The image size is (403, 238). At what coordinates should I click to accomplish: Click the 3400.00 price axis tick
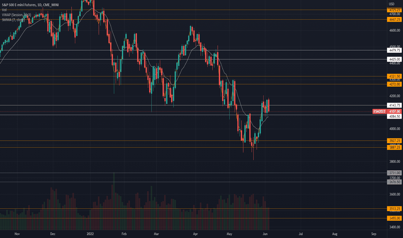coord(395,227)
